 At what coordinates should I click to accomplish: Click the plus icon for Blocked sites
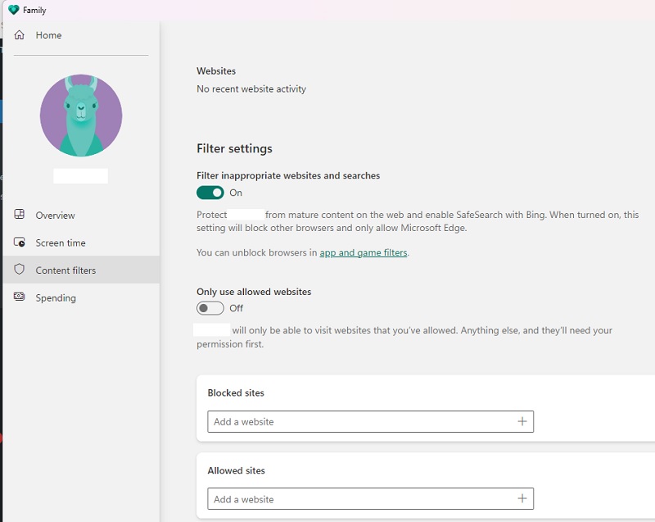522,421
